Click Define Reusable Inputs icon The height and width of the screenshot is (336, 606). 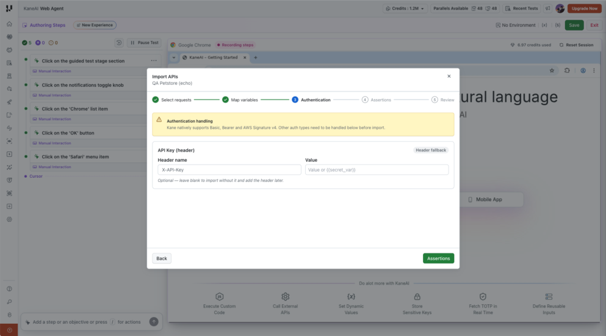(x=549, y=296)
